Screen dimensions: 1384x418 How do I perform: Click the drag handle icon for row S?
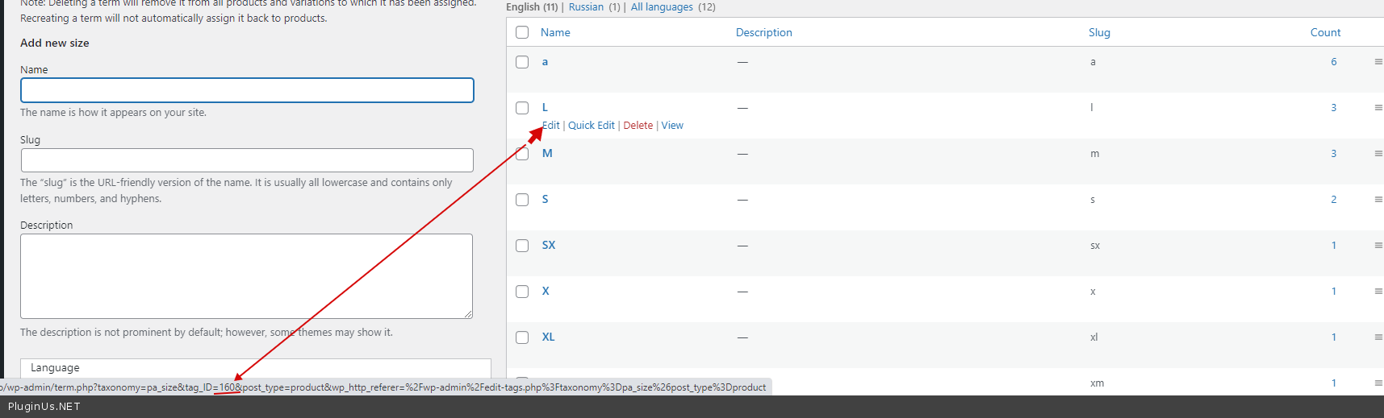click(x=1378, y=200)
